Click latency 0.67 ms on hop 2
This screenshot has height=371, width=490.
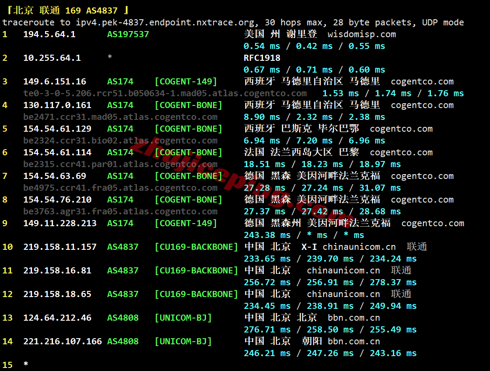pos(262,70)
